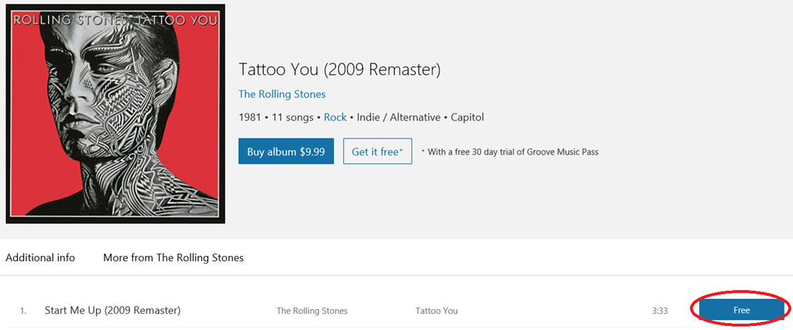Click the 3:33 track duration

coord(660,311)
